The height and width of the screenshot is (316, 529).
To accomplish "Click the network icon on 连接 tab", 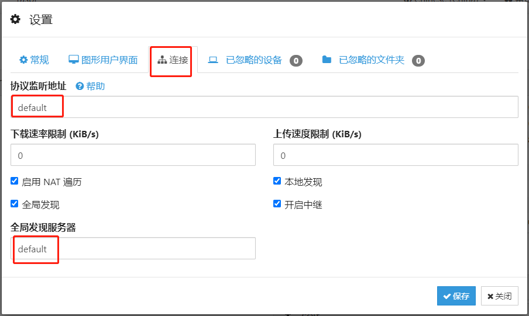I will tap(162, 60).
